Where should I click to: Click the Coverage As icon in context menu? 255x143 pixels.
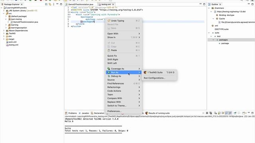pos(109,69)
